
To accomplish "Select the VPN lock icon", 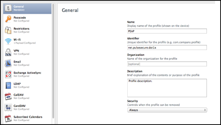I will (x=8, y=52).
